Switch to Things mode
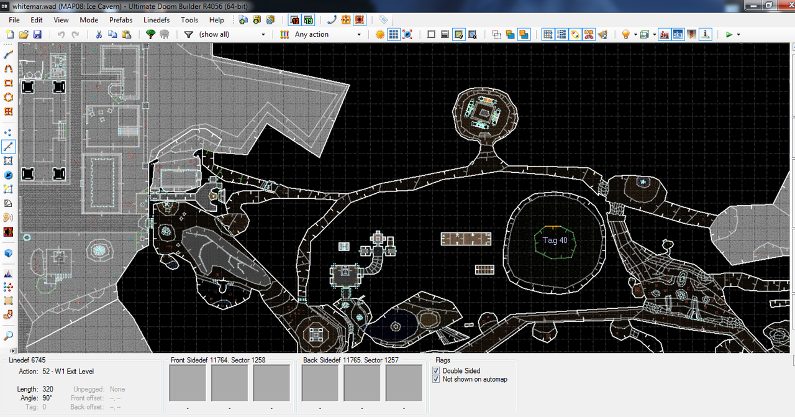Image resolution: width=795 pixels, height=417 pixels. coord(9,175)
